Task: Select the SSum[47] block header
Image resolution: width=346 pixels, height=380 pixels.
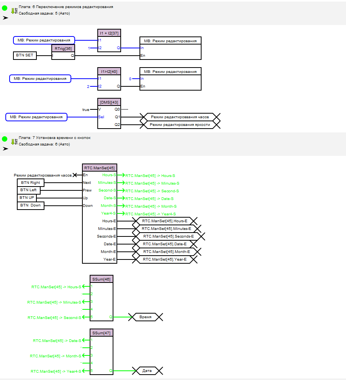Action: click(102, 333)
